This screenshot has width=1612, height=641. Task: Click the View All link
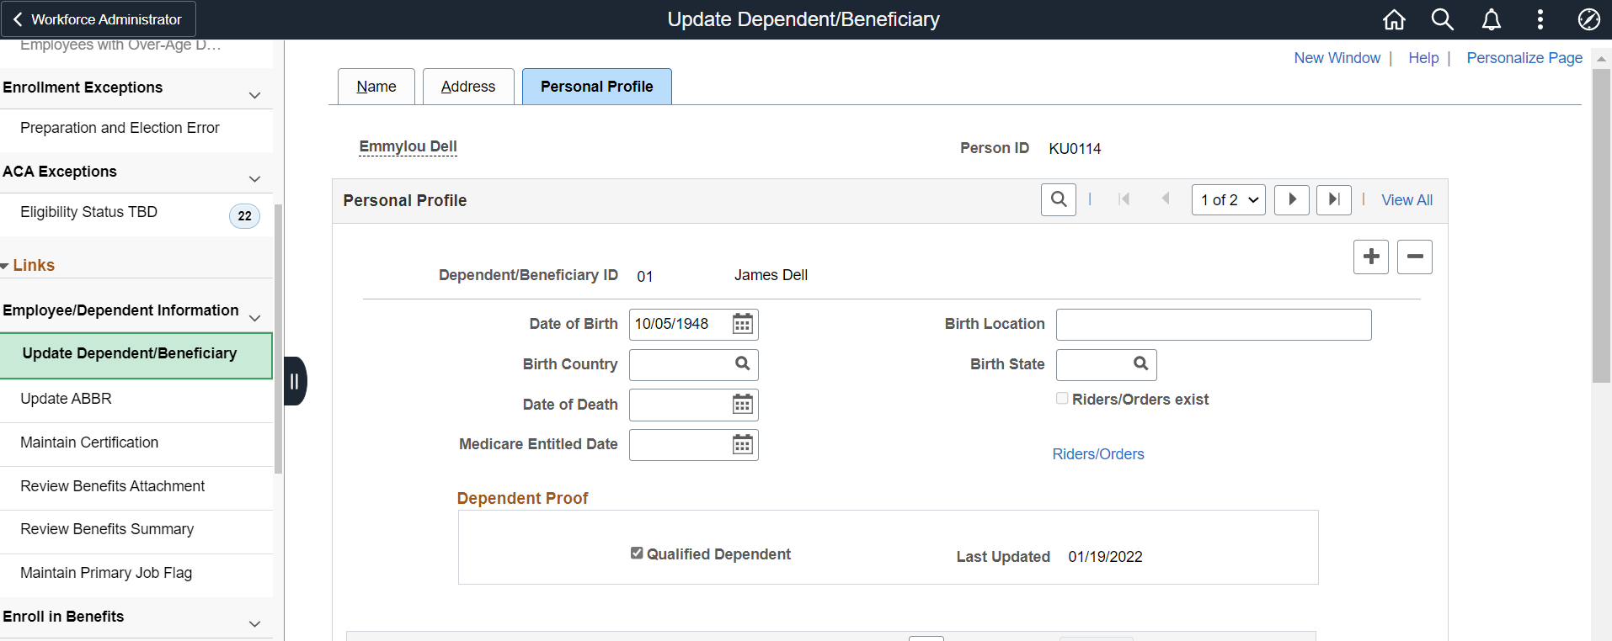click(1406, 200)
